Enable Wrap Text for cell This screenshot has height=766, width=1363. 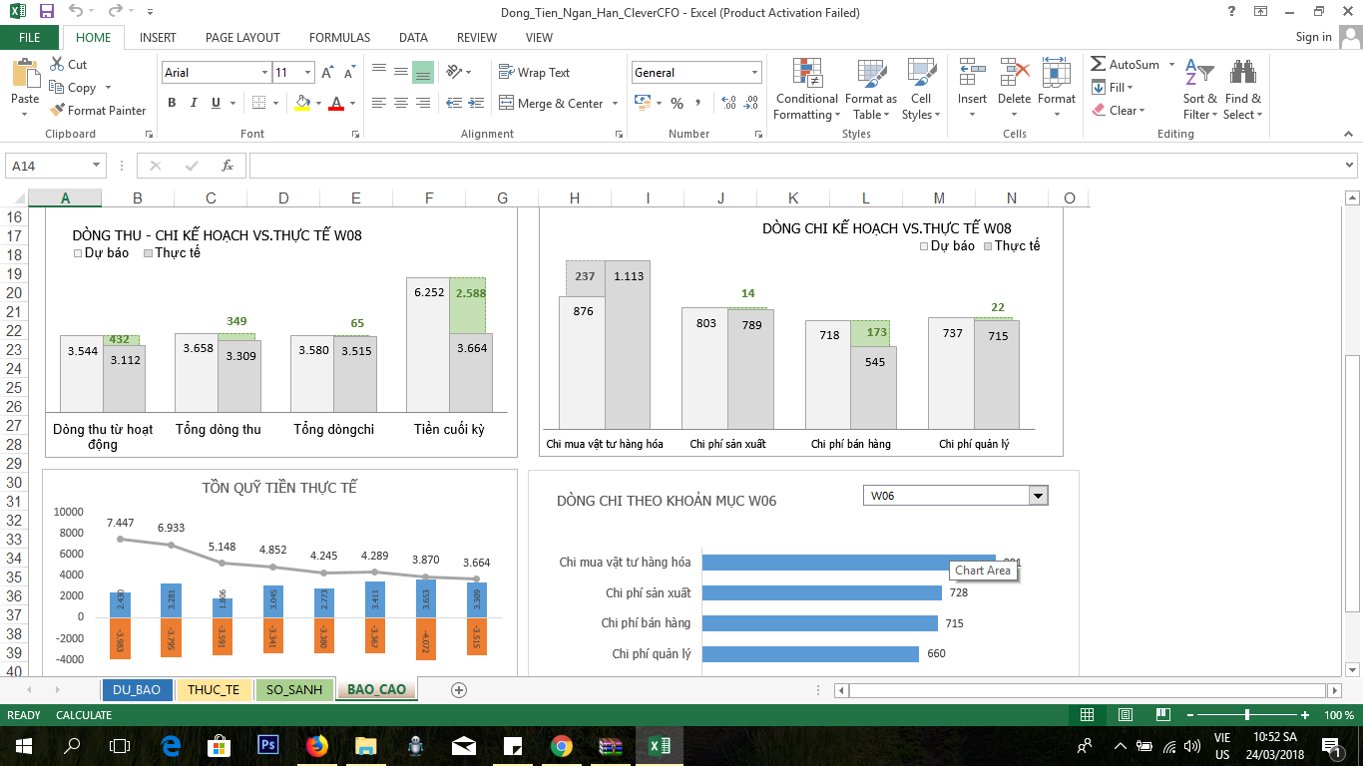(x=534, y=73)
